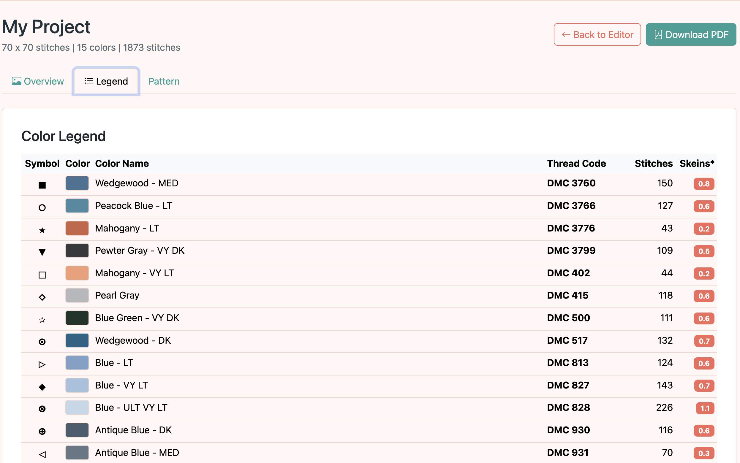Click the Back to Editor button
This screenshot has height=463, width=740.
point(597,34)
